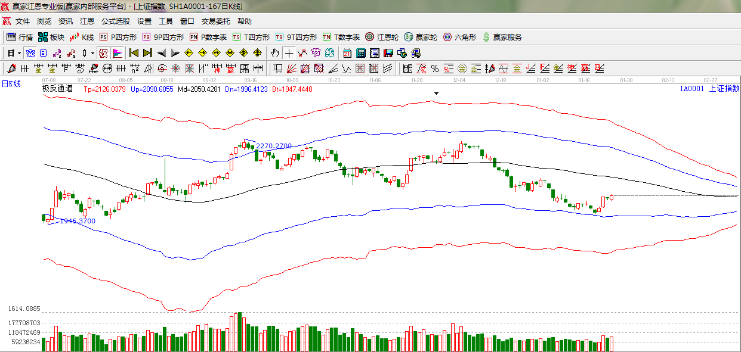Expand the 日 period dropdown arrow
This screenshot has width=741, height=352.
tap(19, 53)
